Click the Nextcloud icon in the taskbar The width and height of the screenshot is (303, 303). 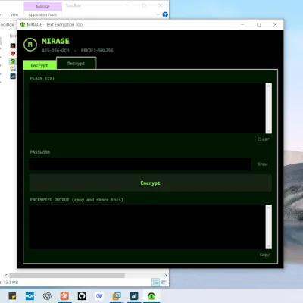tap(30, 295)
